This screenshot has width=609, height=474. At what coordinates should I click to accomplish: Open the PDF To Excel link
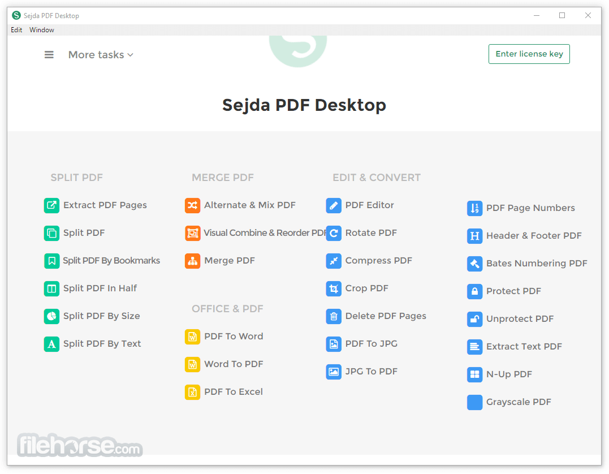[x=234, y=392]
